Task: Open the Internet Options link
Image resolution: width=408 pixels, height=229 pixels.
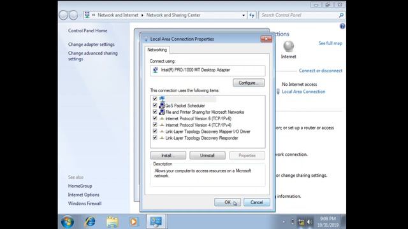Action: [84, 195]
